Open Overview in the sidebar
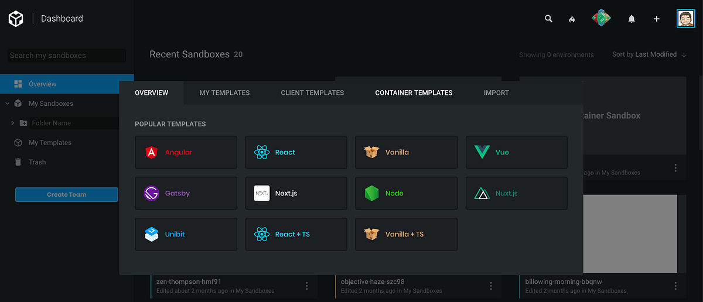 point(67,84)
